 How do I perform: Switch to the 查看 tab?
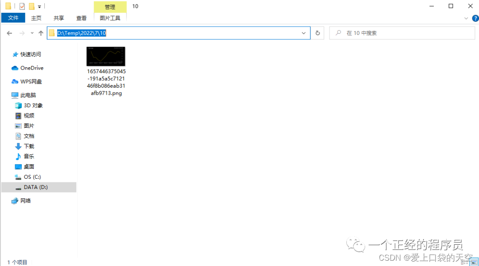81,18
